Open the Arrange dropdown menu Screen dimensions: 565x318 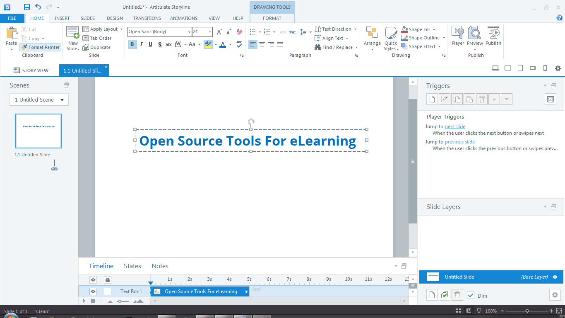point(372,39)
